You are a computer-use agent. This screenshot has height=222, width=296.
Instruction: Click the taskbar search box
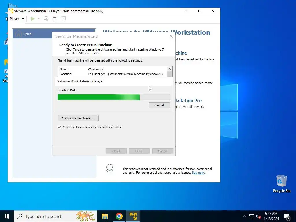click(55, 216)
